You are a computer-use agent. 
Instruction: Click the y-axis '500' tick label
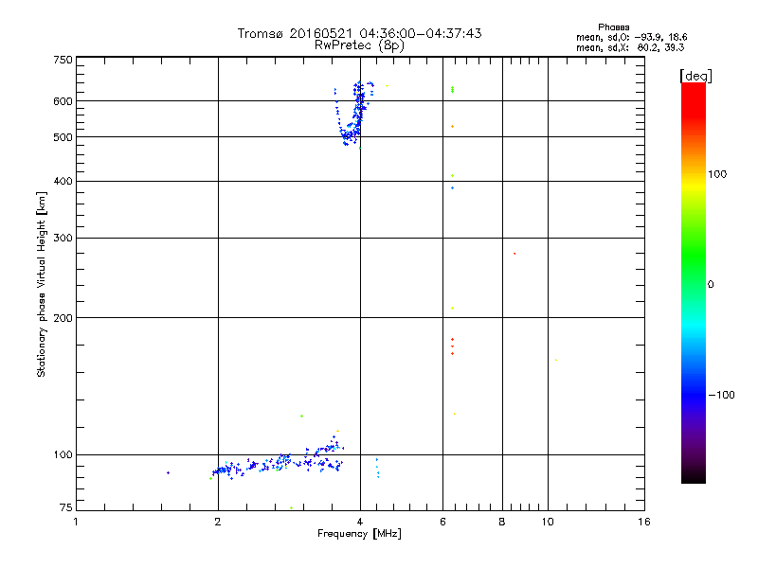(63, 137)
